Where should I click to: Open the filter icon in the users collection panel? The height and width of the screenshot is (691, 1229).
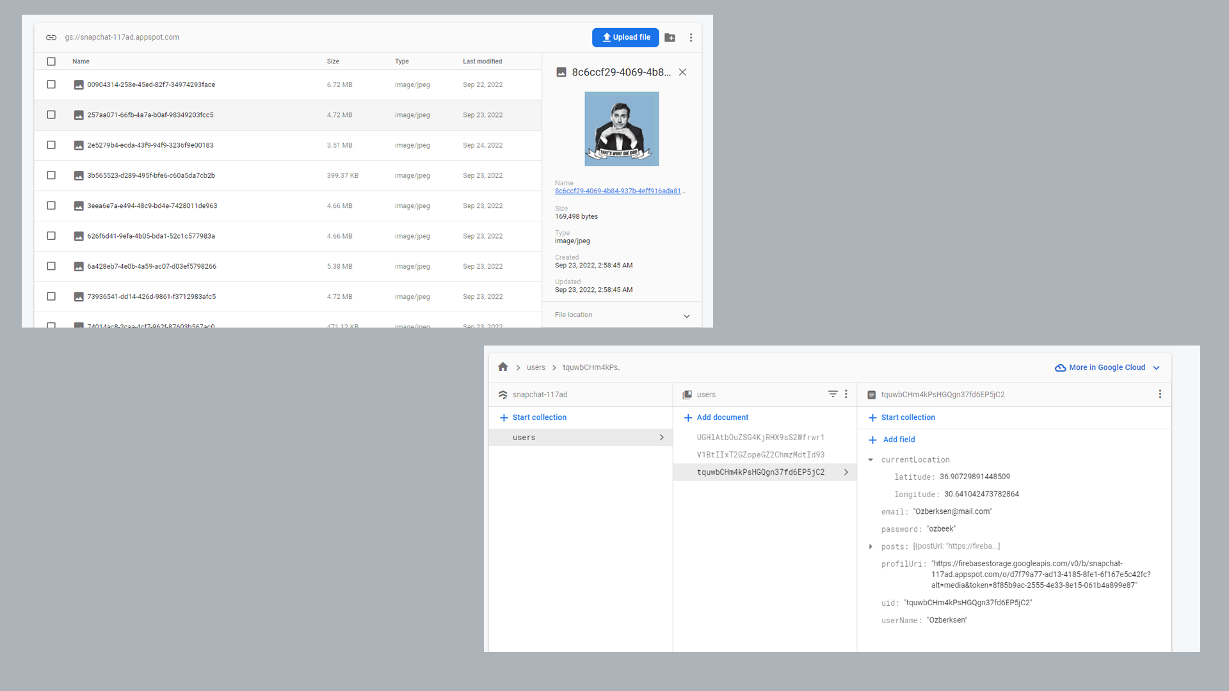832,394
